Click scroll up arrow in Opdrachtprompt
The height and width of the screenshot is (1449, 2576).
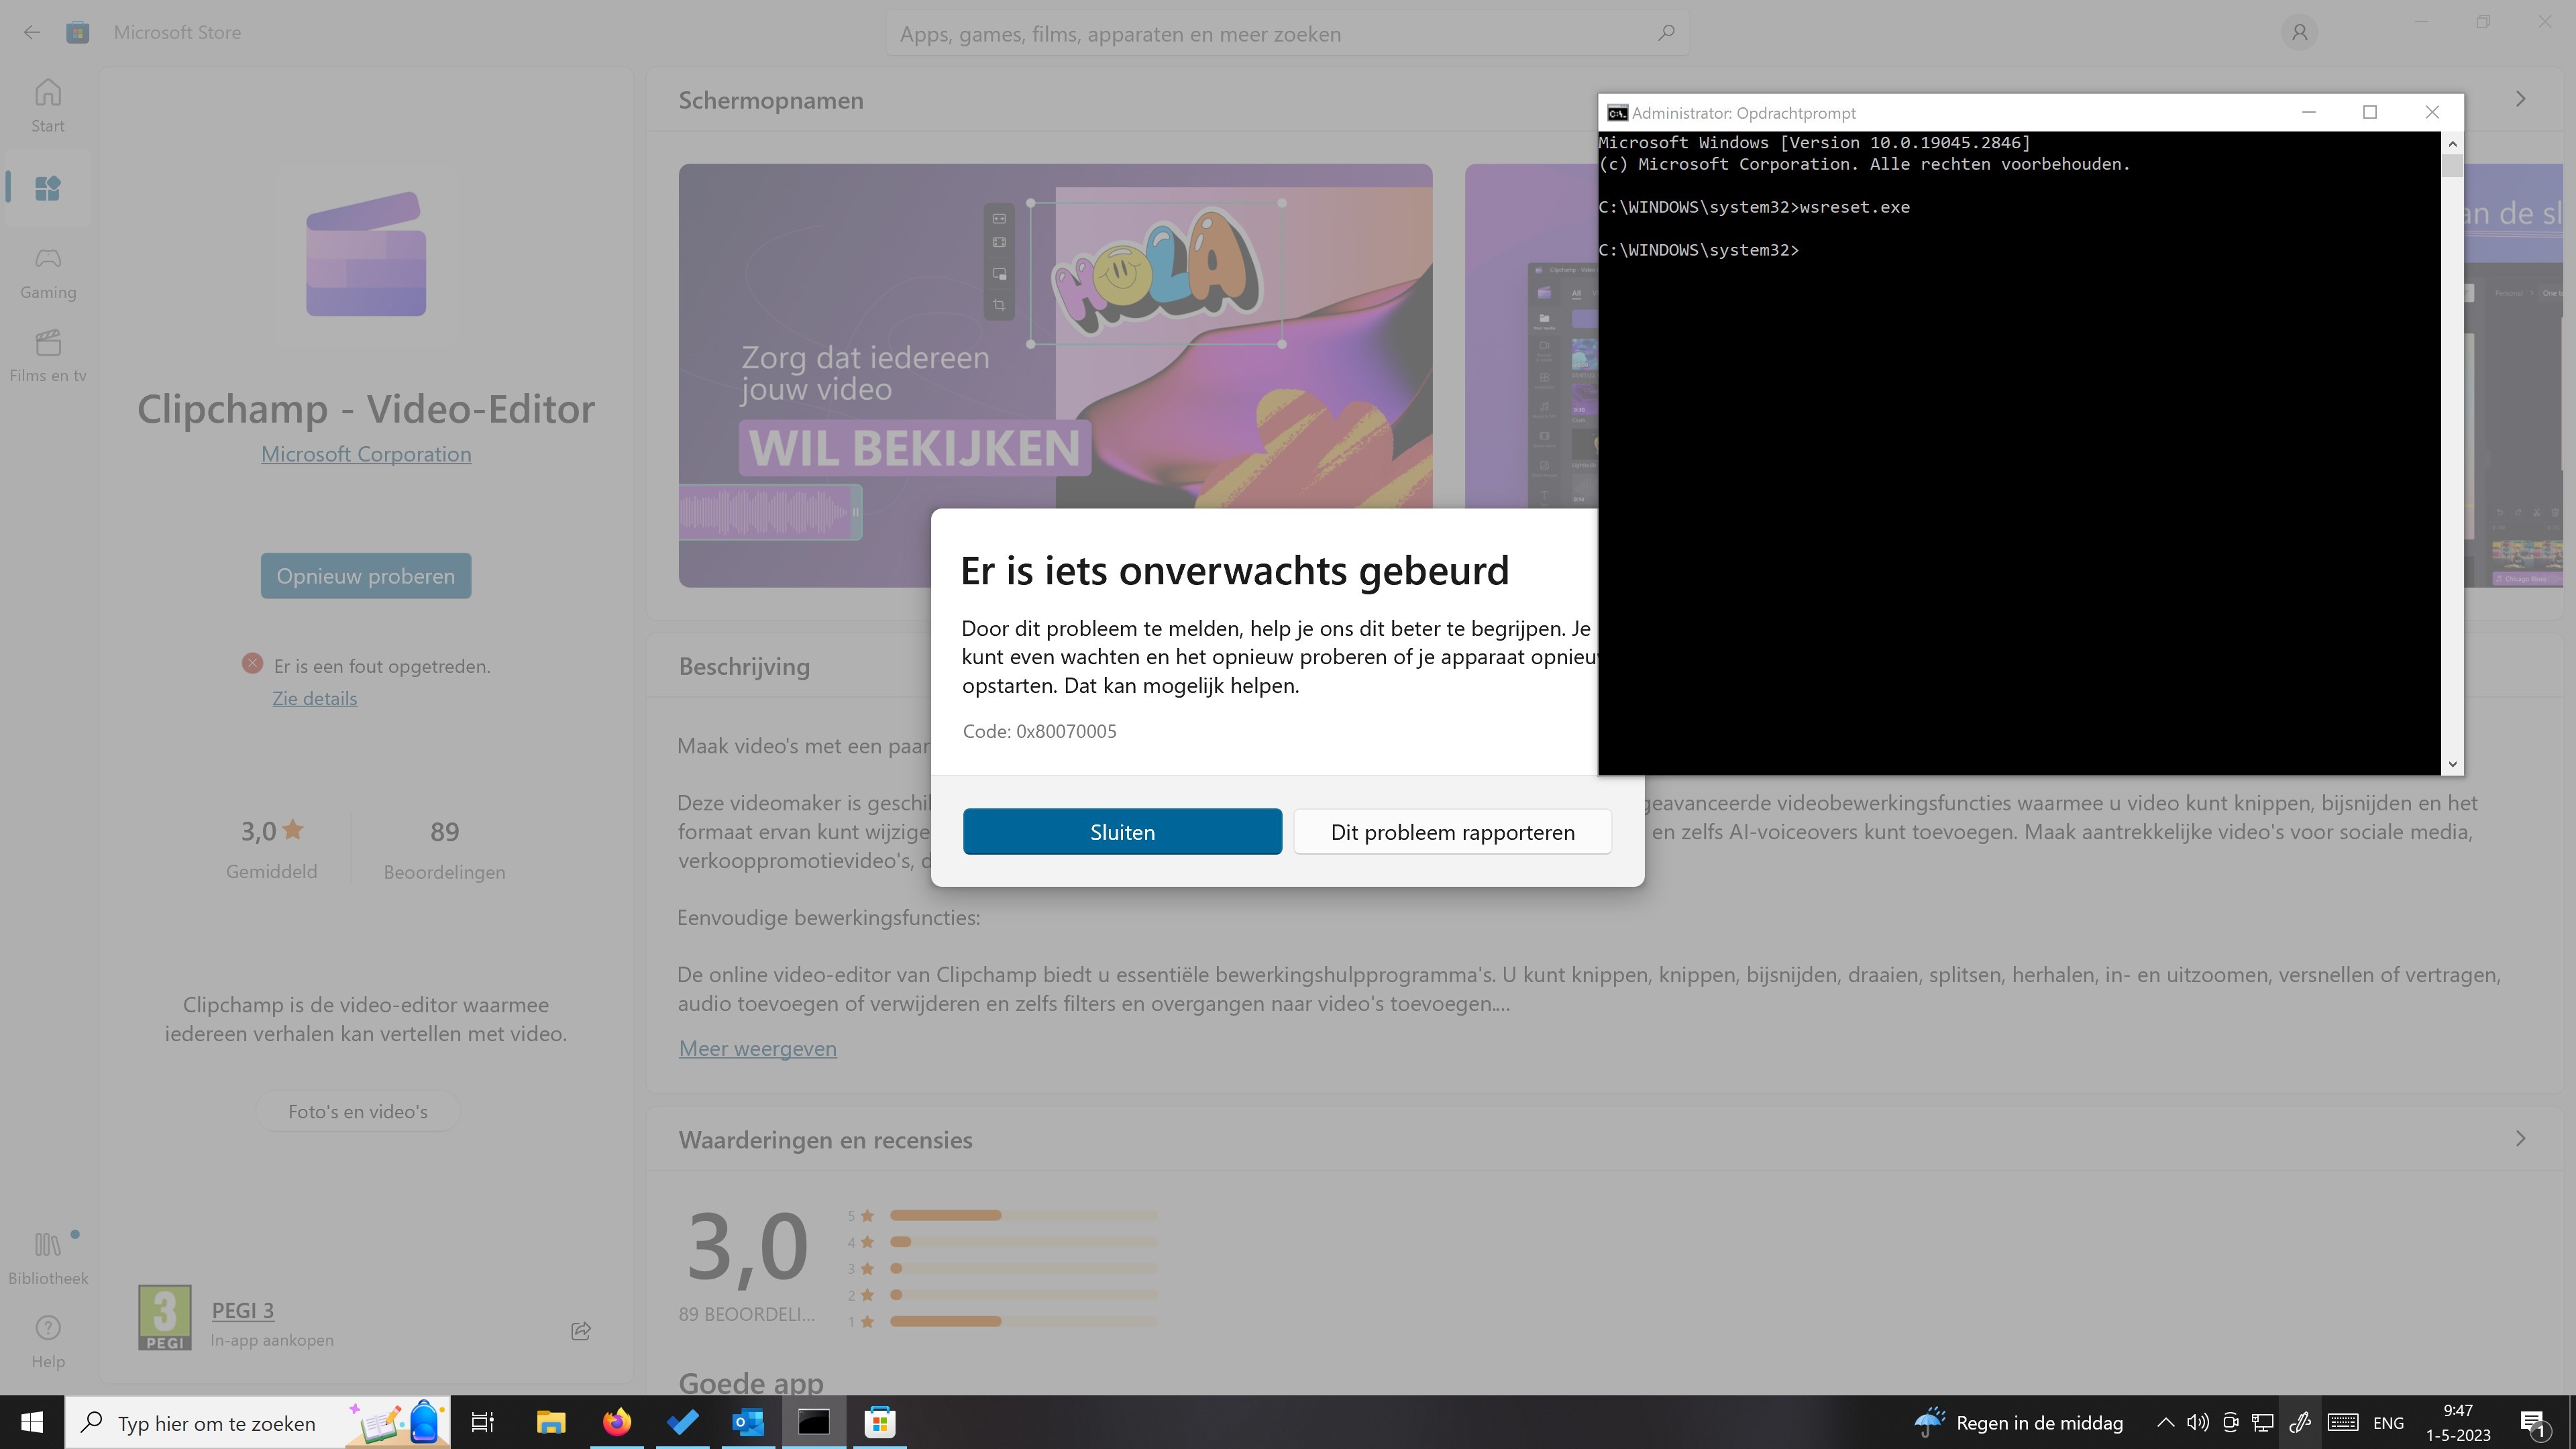[x=2452, y=144]
